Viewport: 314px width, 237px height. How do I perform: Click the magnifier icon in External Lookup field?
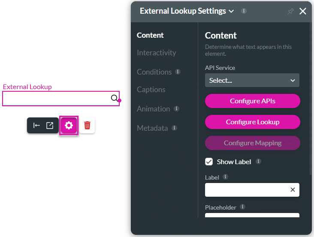point(115,98)
